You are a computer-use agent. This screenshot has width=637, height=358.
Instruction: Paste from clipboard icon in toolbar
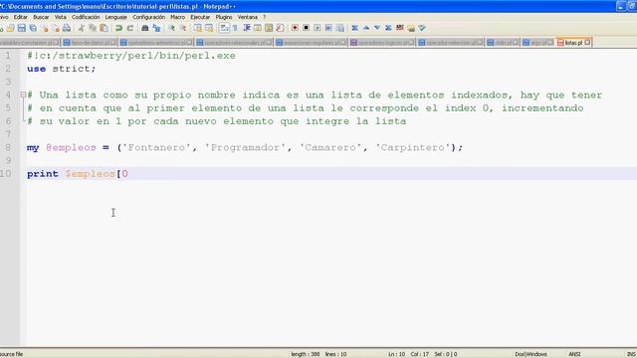[x=104, y=28]
